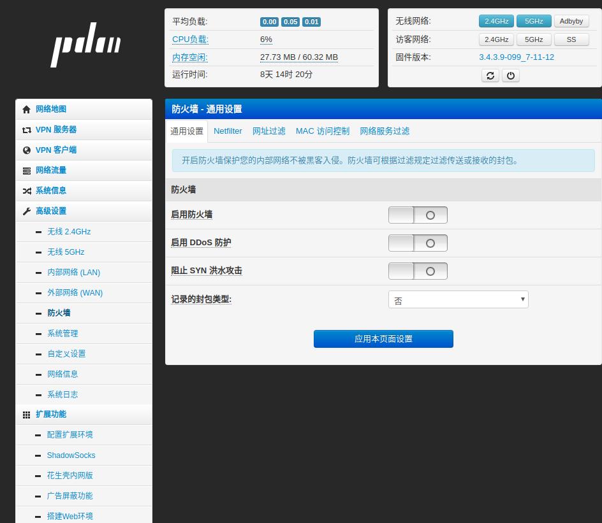Open 广告屏蔽功能 in the sidebar
The image size is (602, 523).
click(84, 496)
